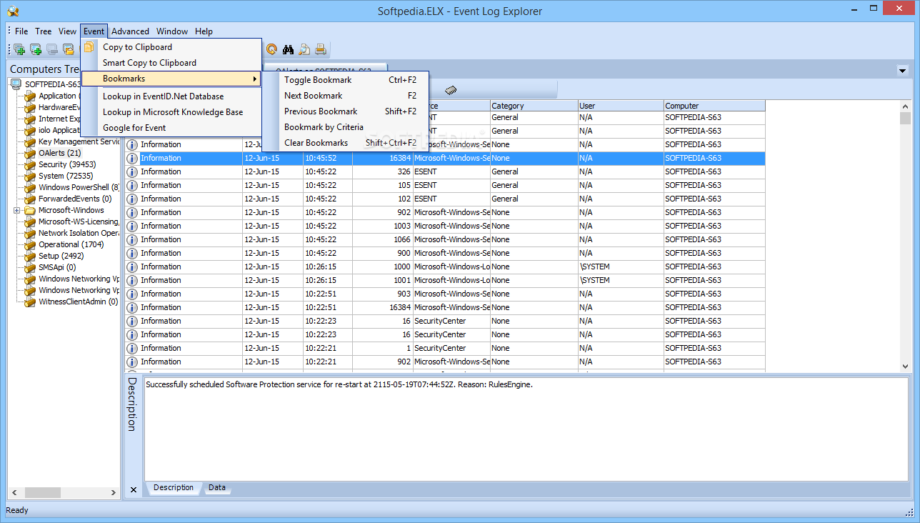Open the Bookmarks submenu entry
The image size is (920, 523).
(x=171, y=79)
